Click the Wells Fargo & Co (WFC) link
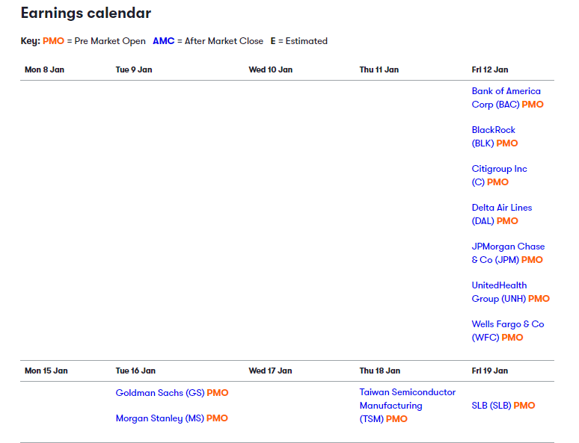 tap(508, 330)
